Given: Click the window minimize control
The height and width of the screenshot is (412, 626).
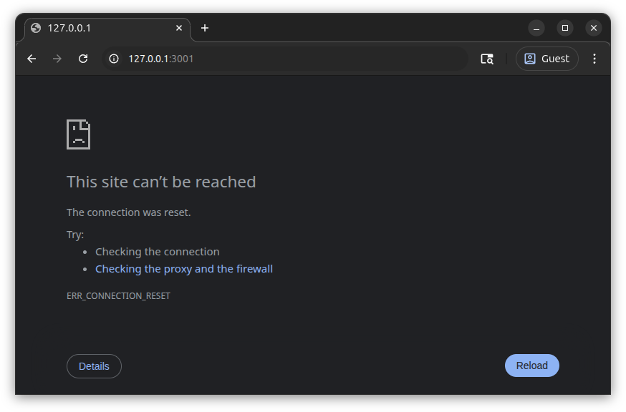Looking at the screenshot, I should [536, 28].
